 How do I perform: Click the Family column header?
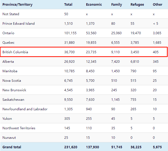(x=117, y=4)
